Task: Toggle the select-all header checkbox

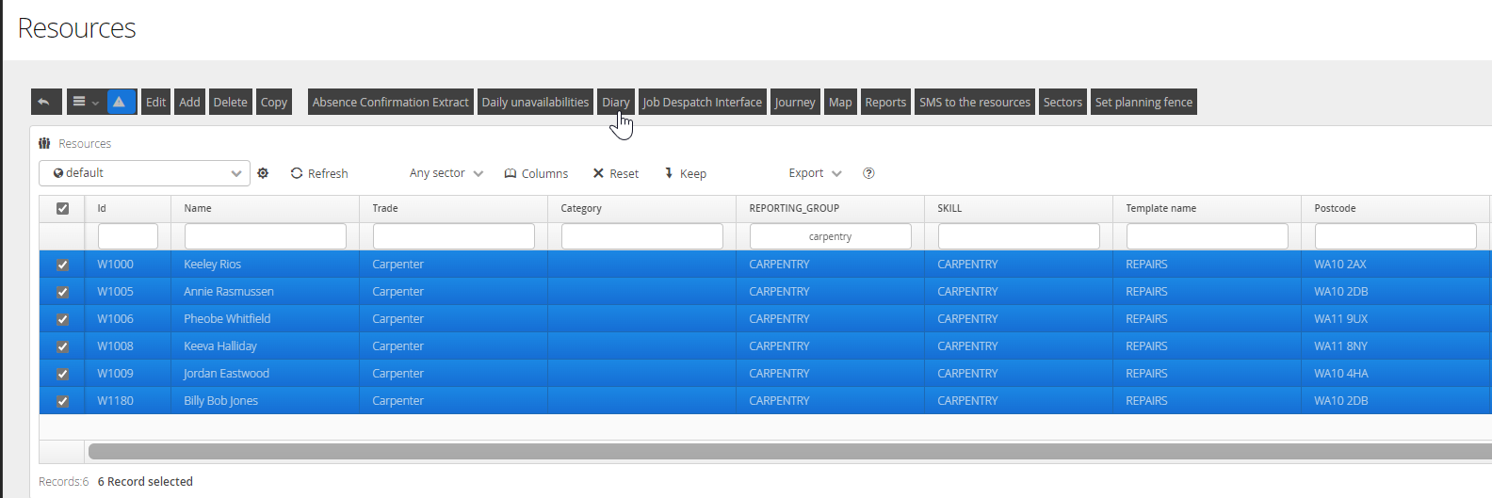Action: coord(62,208)
